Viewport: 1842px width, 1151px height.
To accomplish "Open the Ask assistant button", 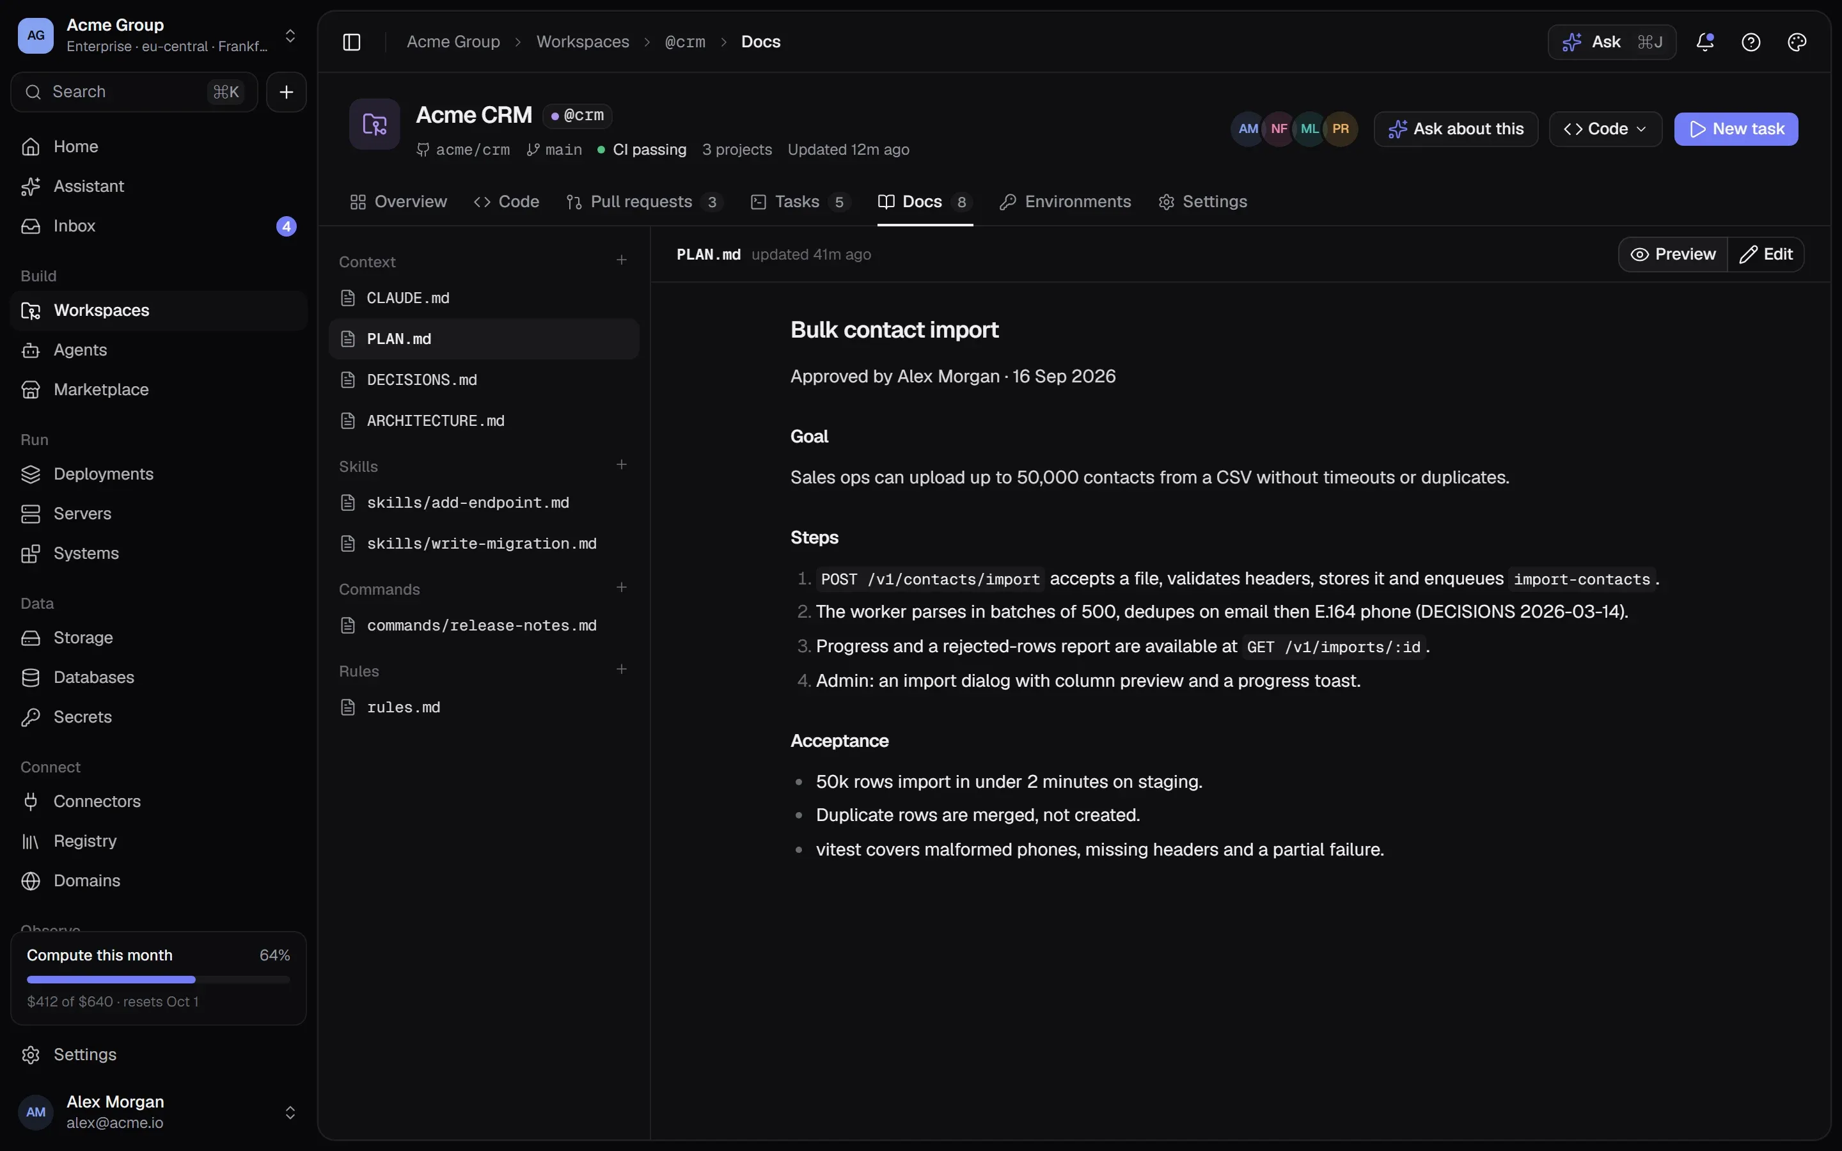I will point(1612,42).
